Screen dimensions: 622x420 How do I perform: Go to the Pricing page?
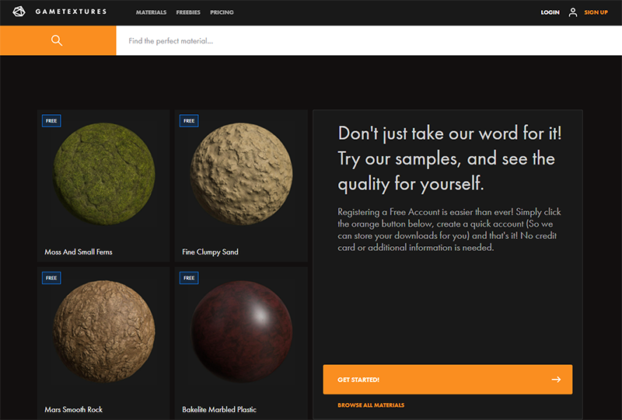click(x=222, y=12)
